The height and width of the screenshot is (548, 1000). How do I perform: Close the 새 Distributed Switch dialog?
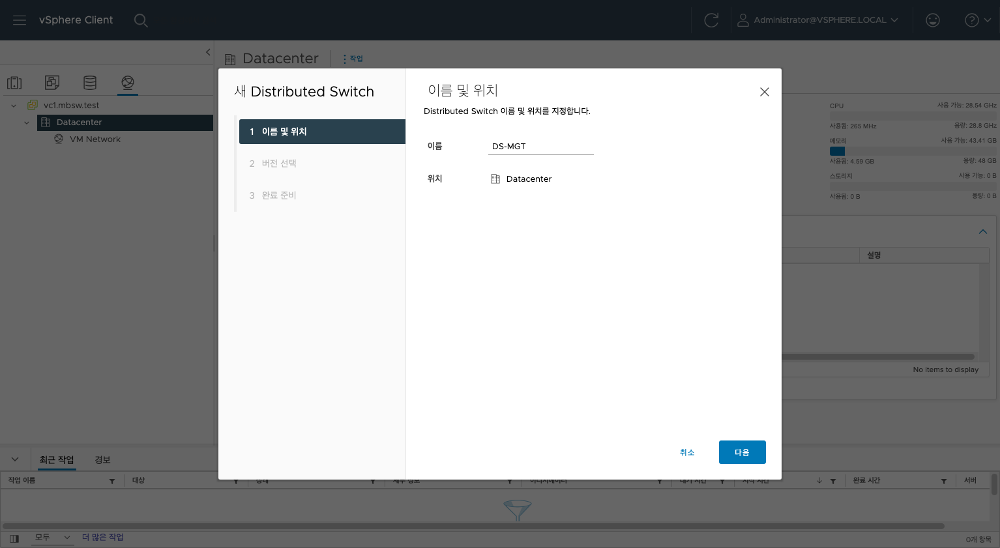click(765, 92)
